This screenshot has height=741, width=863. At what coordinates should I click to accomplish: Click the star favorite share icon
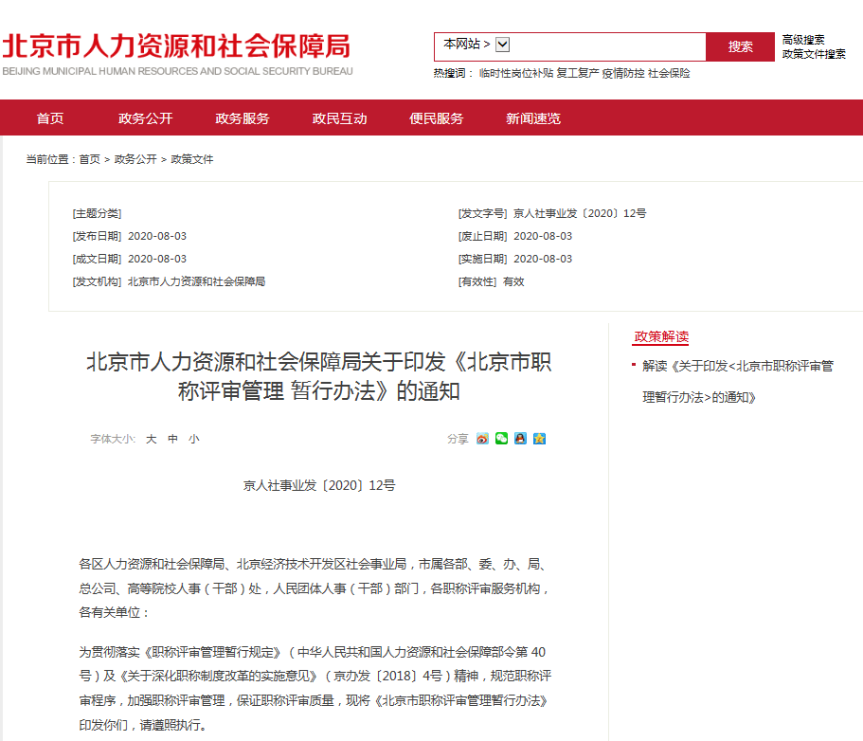pyautogui.click(x=541, y=439)
